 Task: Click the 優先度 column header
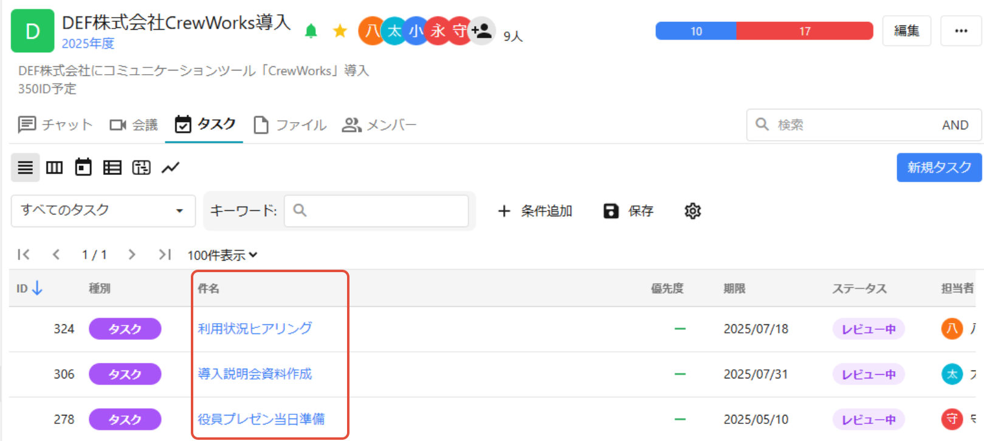coord(667,289)
